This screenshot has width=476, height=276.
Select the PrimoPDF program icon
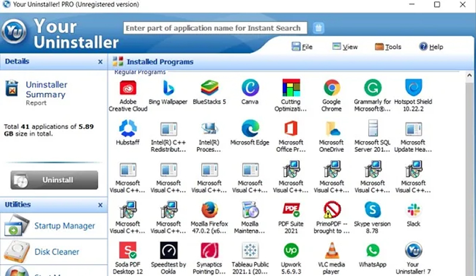pos(332,210)
